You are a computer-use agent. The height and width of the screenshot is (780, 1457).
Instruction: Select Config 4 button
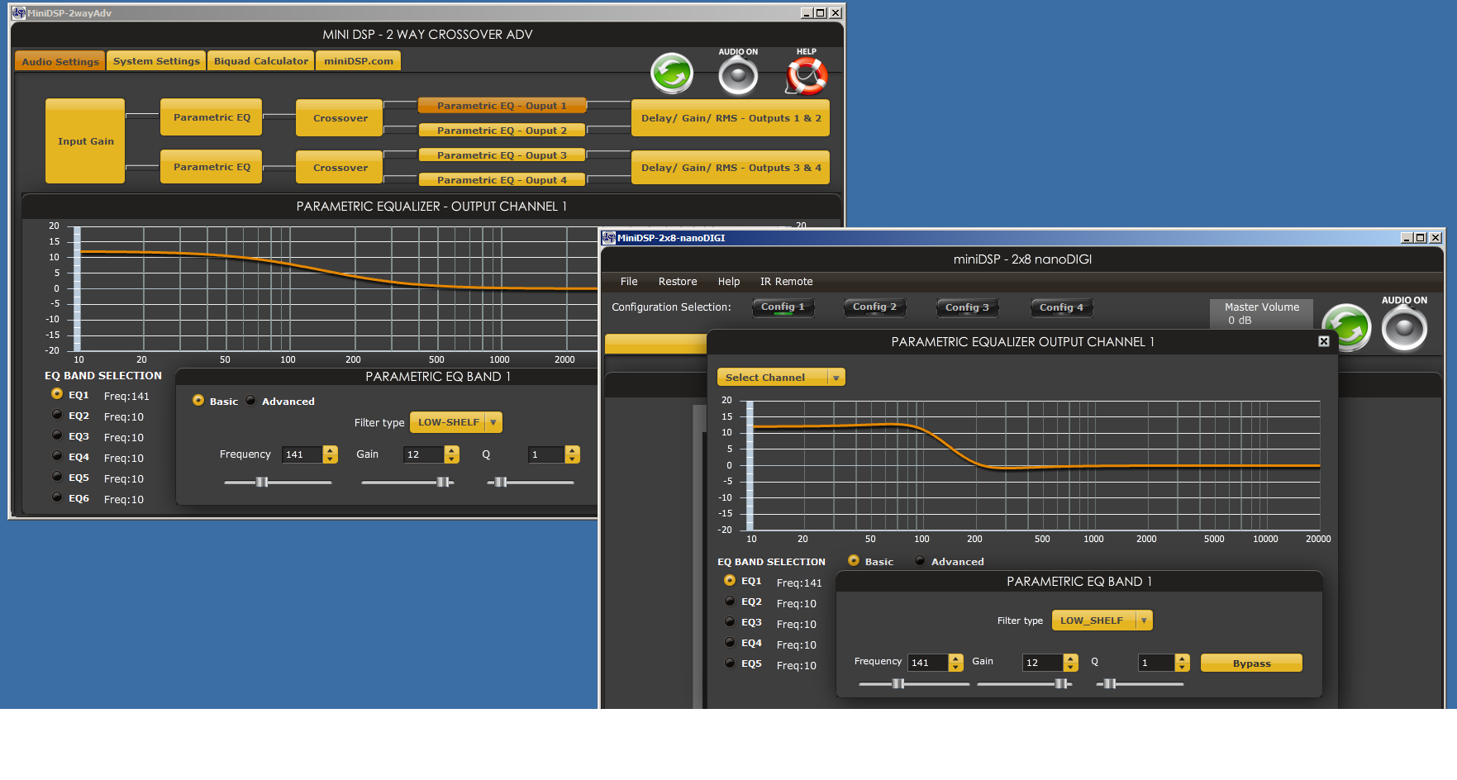[1061, 307]
